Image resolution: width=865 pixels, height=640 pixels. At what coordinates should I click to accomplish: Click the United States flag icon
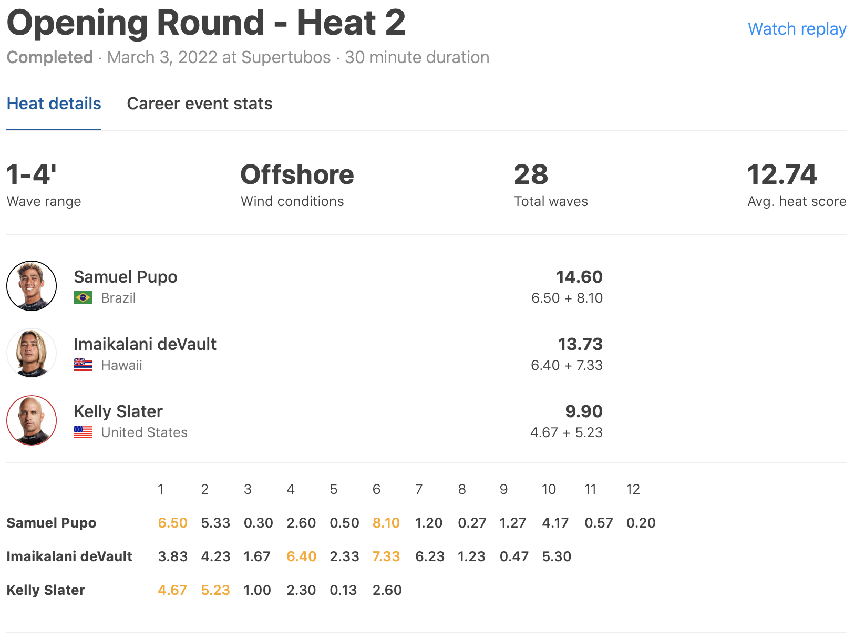click(83, 432)
